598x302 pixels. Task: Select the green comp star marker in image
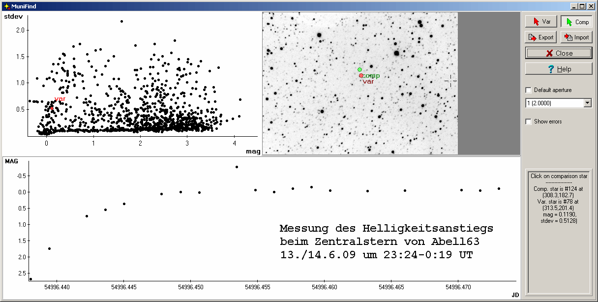point(359,70)
